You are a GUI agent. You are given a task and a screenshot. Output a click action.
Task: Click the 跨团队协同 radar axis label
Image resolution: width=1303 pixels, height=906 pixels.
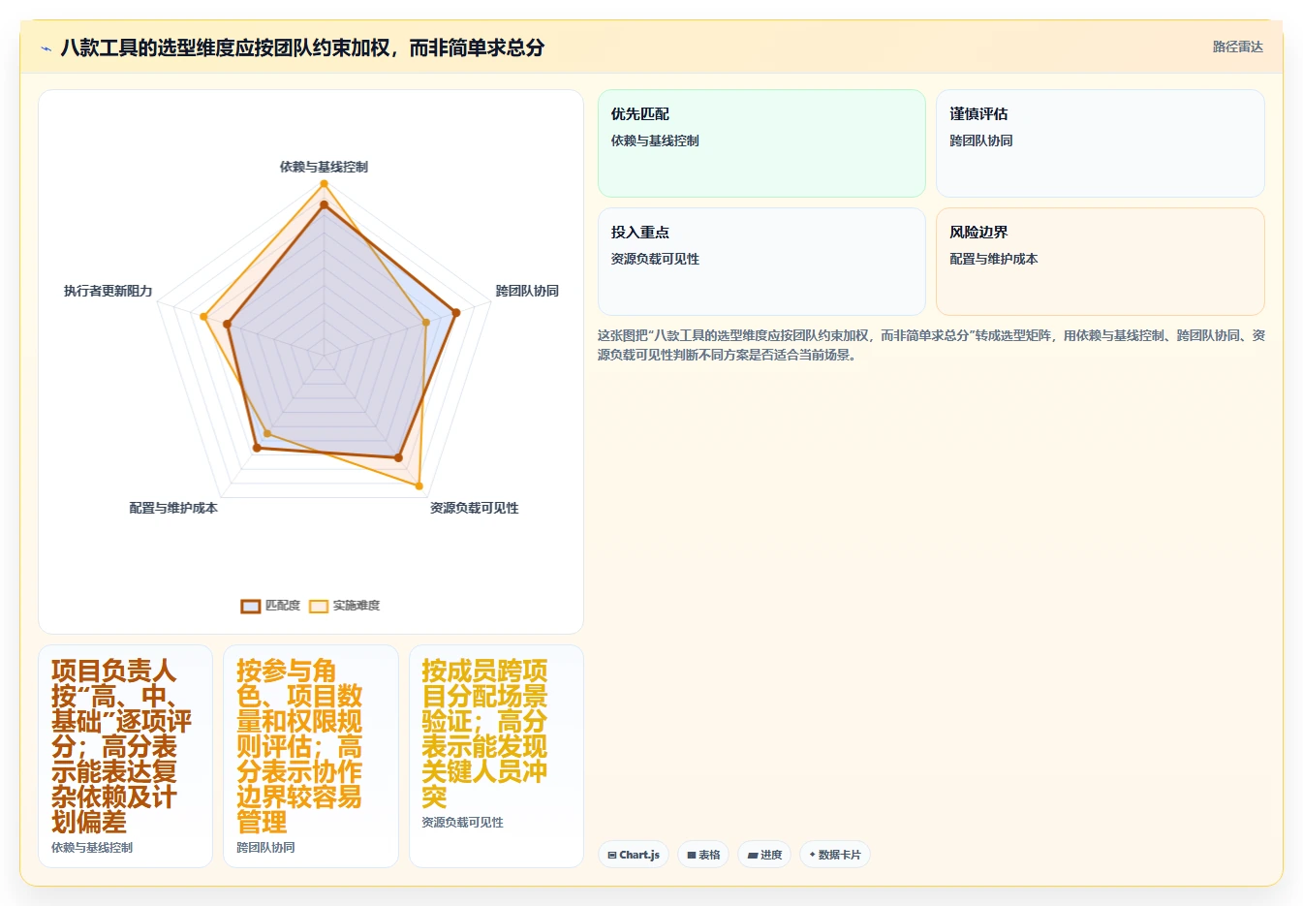pos(527,291)
